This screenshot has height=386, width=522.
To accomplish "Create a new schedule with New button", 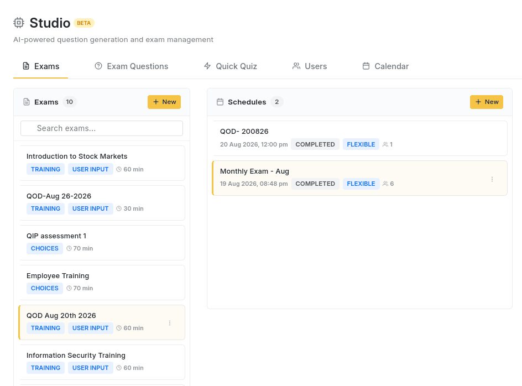I will [487, 102].
